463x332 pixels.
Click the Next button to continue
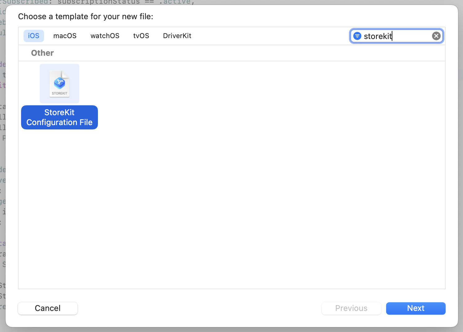point(416,308)
